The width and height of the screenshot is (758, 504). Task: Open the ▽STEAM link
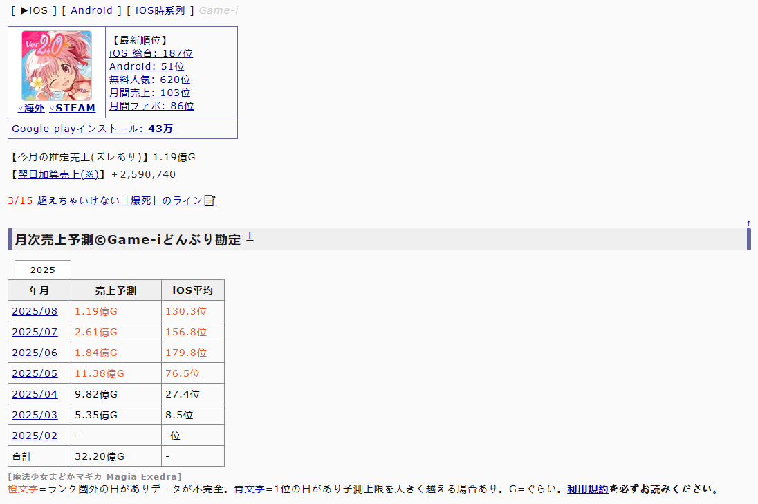[x=73, y=109]
